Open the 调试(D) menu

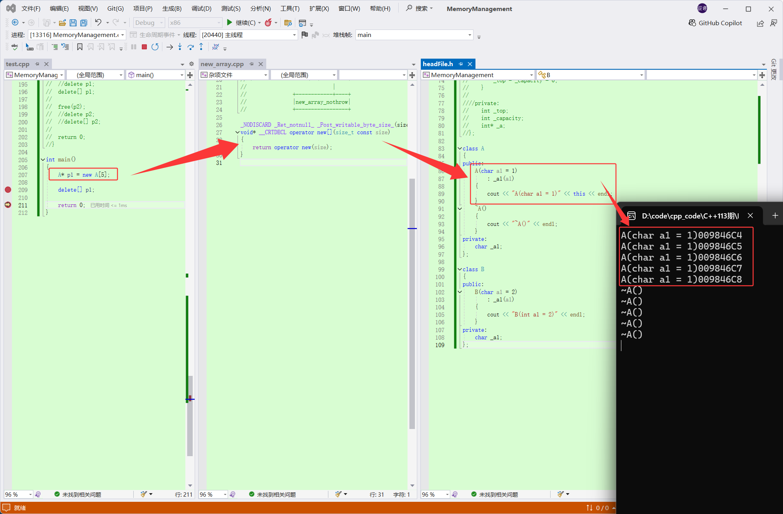pos(201,9)
